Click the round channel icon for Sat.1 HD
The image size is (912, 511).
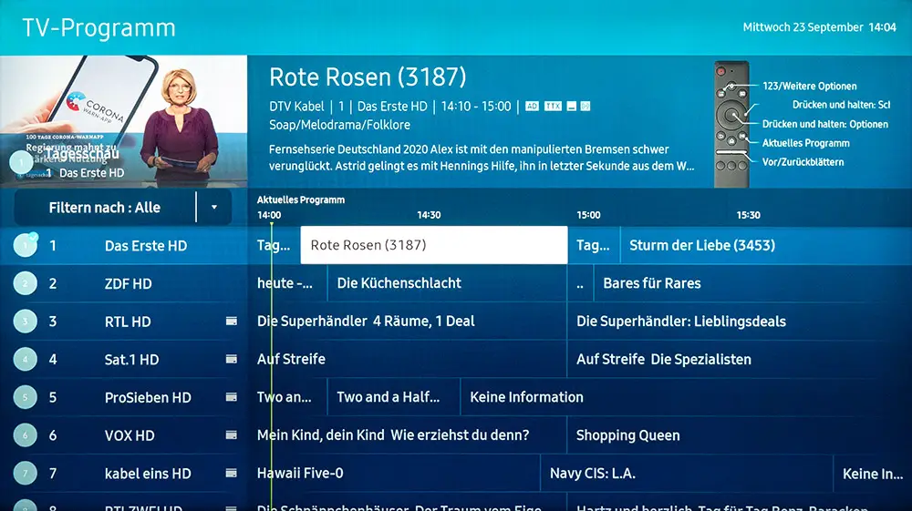25,360
